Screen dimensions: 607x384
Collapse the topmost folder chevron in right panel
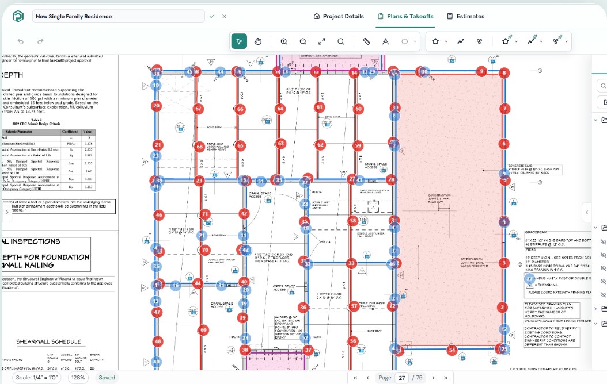(595, 120)
